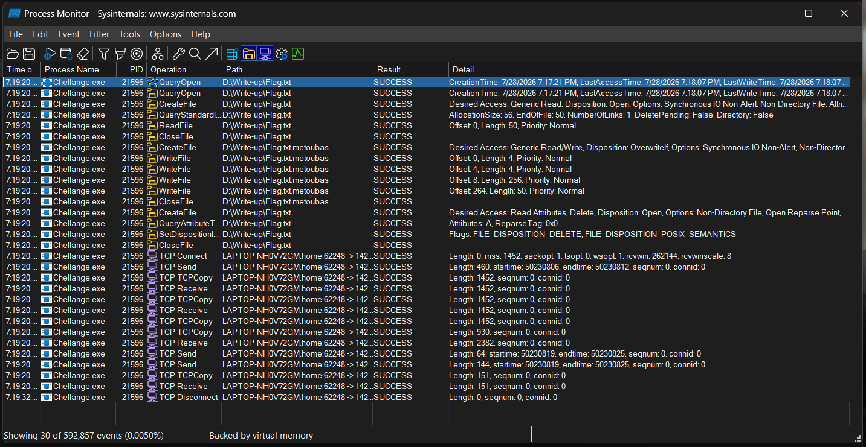Screen dimensions: 866x447
Task: Select the TCP Disconnect event row
Action: [x=427, y=397]
